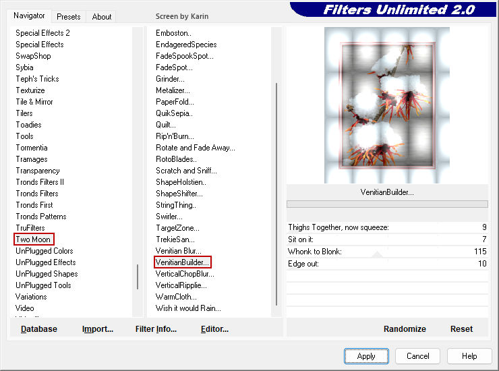499x371 pixels.
Task: Click the Apply button
Action: (x=366, y=356)
